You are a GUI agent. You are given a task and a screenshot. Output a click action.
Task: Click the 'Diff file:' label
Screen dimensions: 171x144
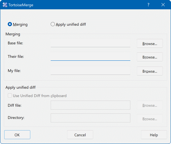tap(15, 105)
